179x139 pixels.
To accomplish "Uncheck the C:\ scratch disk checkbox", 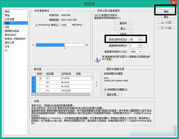I will [x=40, y=78].
